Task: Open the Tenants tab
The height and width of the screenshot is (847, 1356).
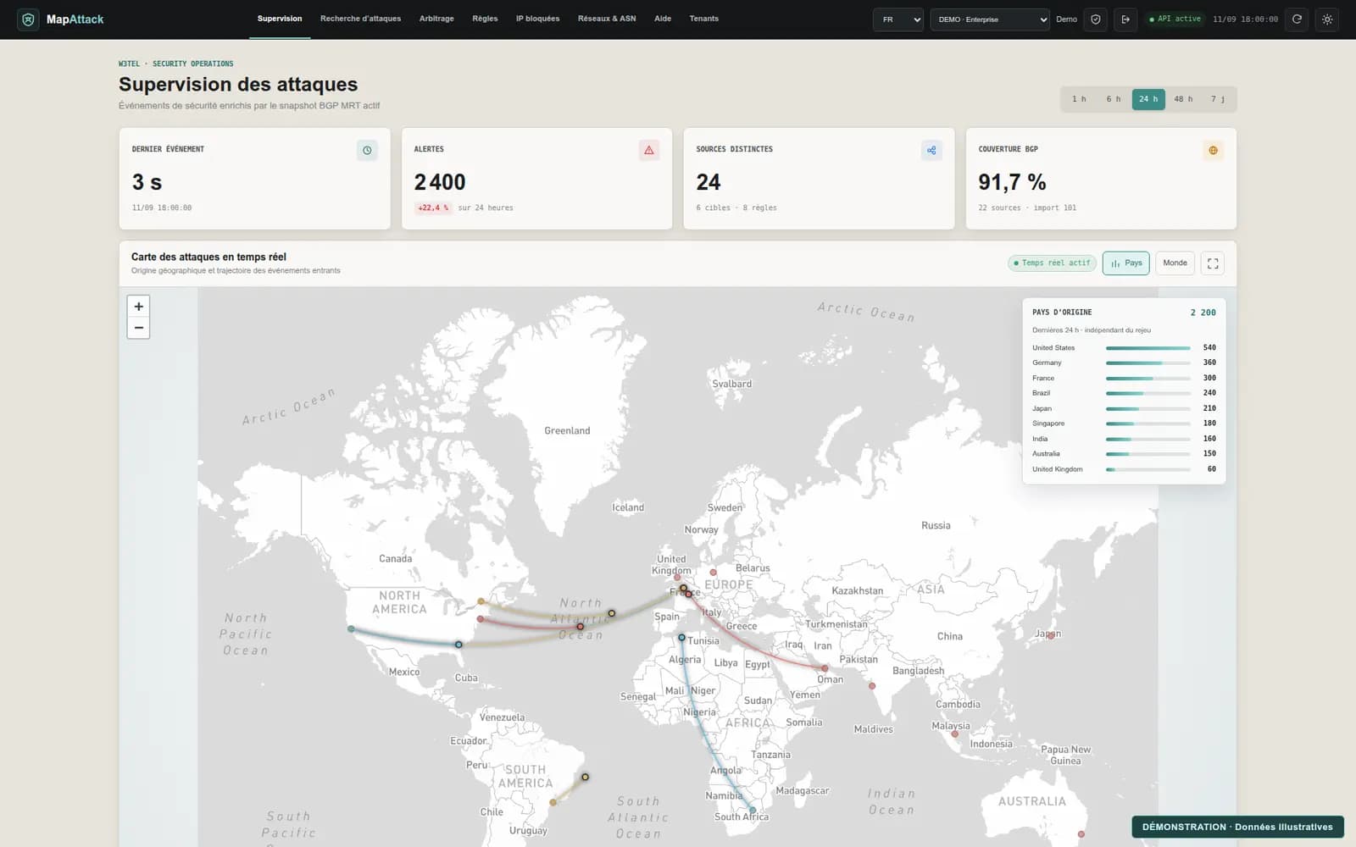Action: point(703,19)
